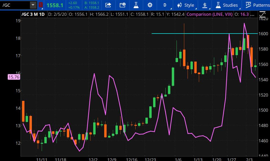
Task: Click the red alert indicator beside symbol
Action: click(x=41, y=5)
